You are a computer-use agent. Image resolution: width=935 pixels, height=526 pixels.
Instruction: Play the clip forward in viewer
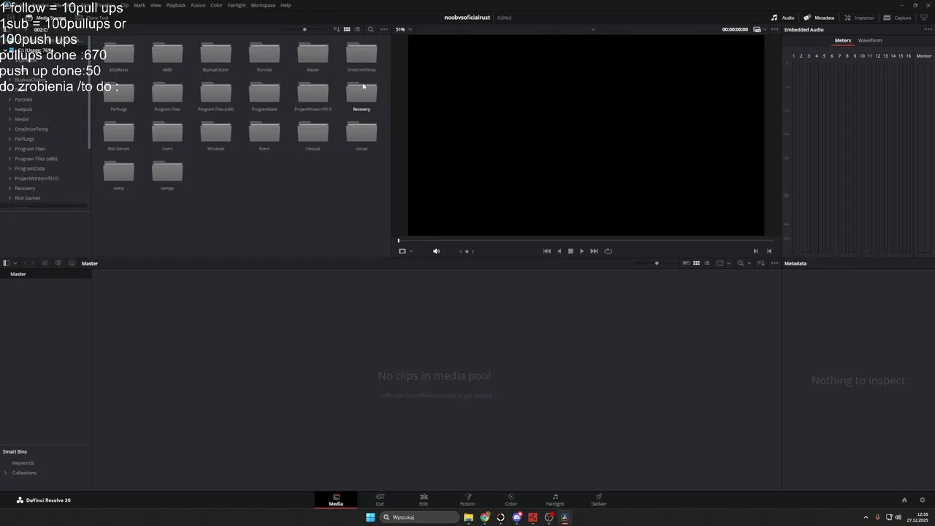pyautogui.click(x=581, y=251)
